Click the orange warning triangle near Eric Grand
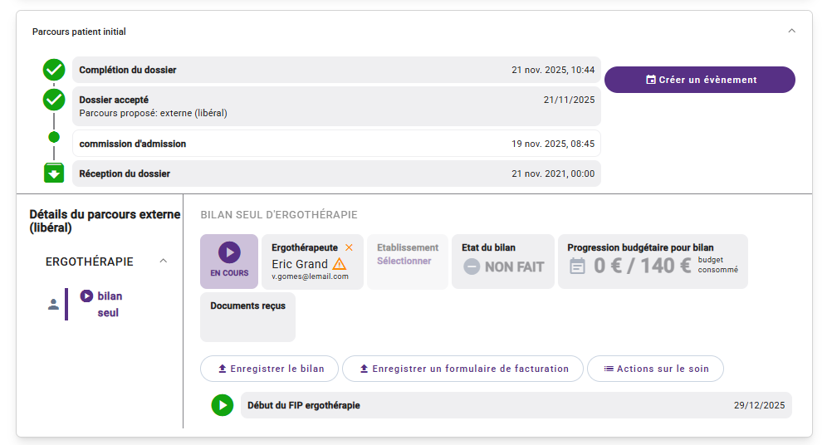 (x=340, y=264)
